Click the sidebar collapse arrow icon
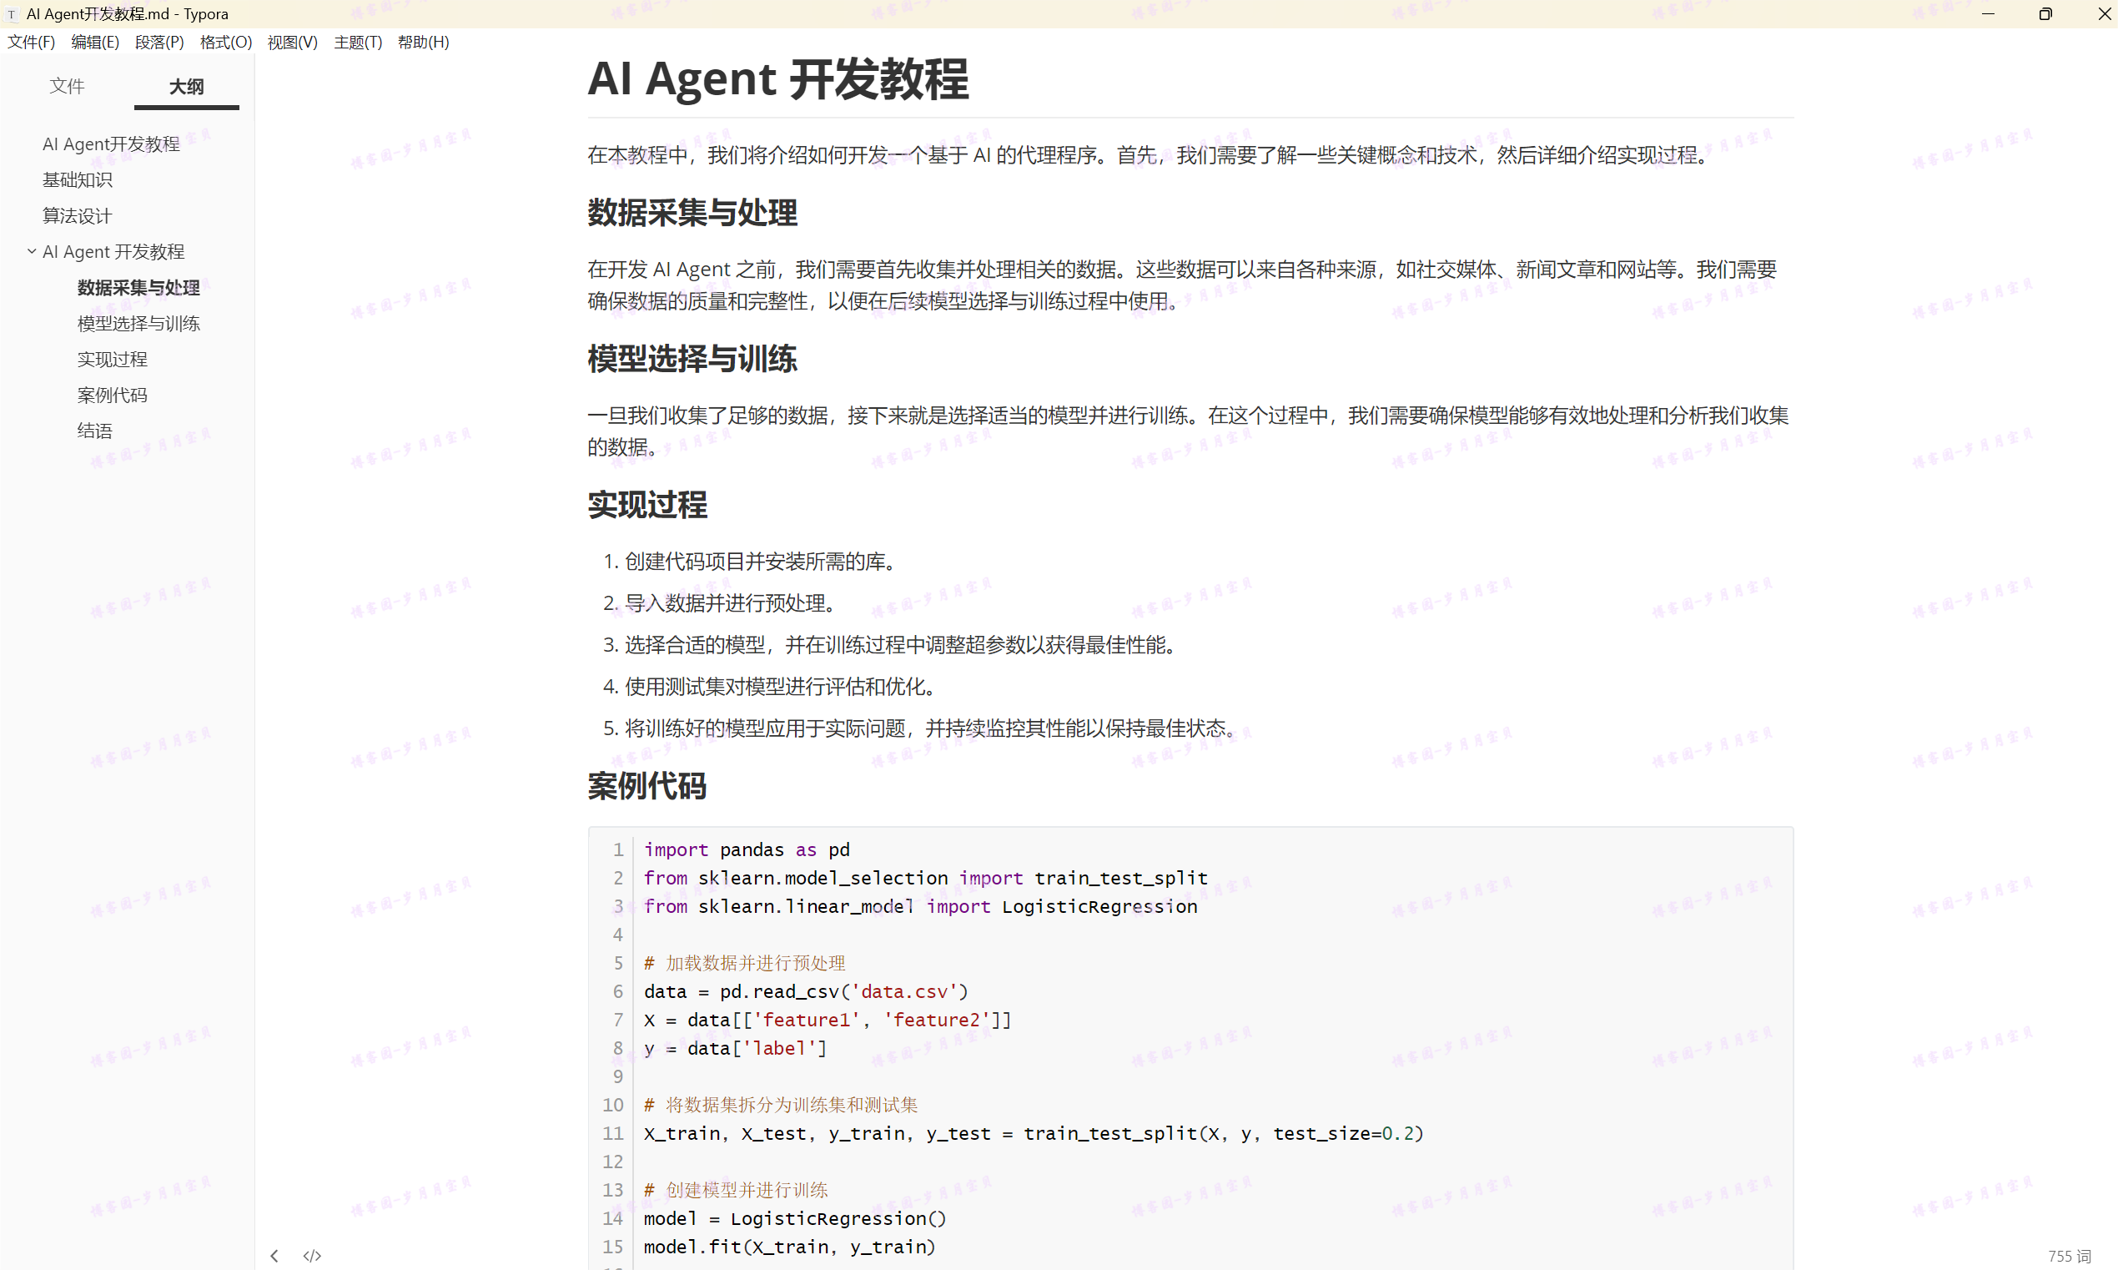 pos(274,1256)
